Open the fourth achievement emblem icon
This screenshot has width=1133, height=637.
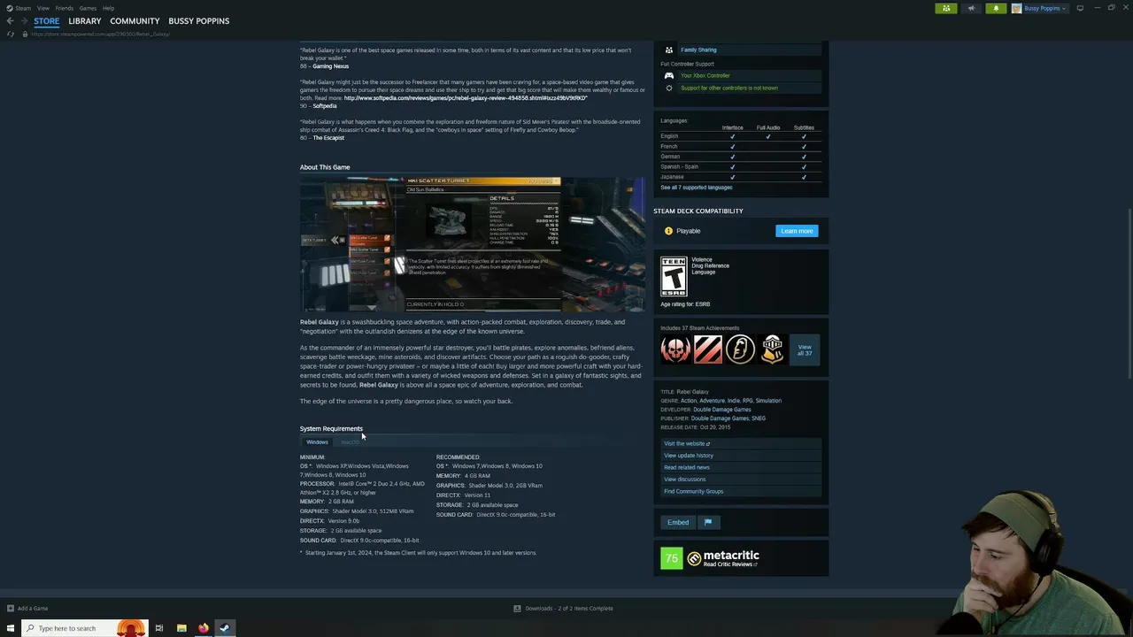773,349
